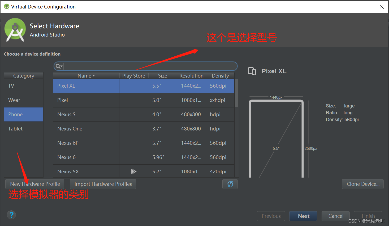Select the Nexus S device row
Viewport: 389px width, 226px height.
144,114
